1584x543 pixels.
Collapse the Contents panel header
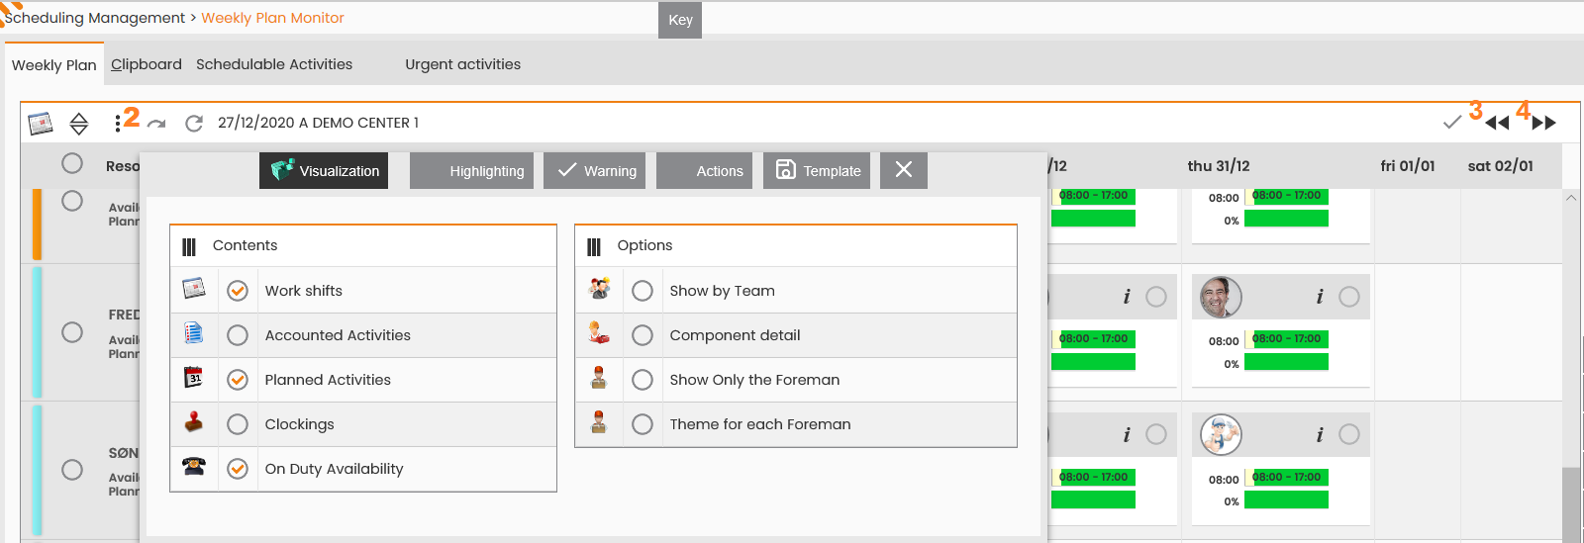[363, 246]
